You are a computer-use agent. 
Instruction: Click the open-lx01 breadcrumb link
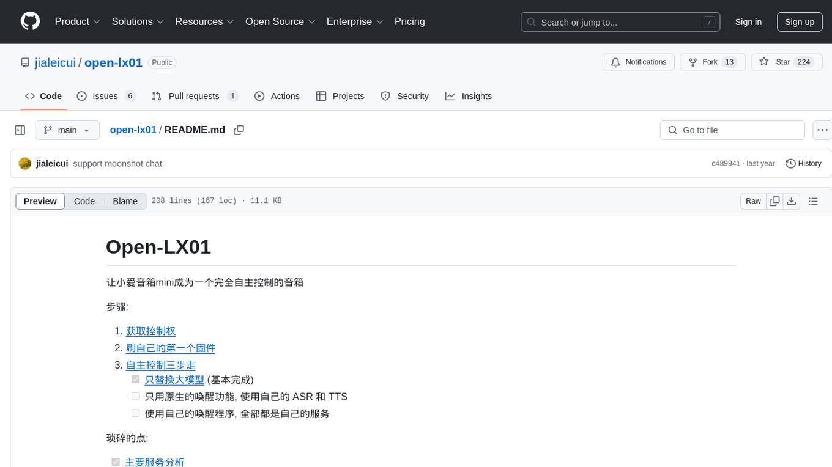[133, 130]
